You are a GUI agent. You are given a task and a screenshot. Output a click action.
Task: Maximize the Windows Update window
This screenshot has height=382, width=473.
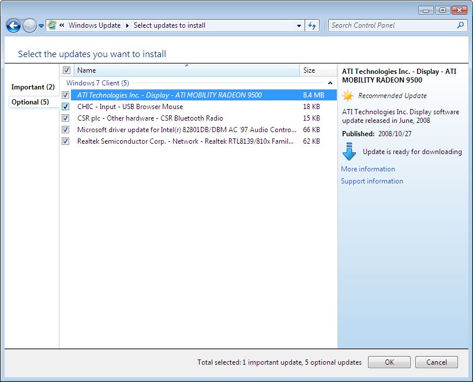(x=442, y=10)
